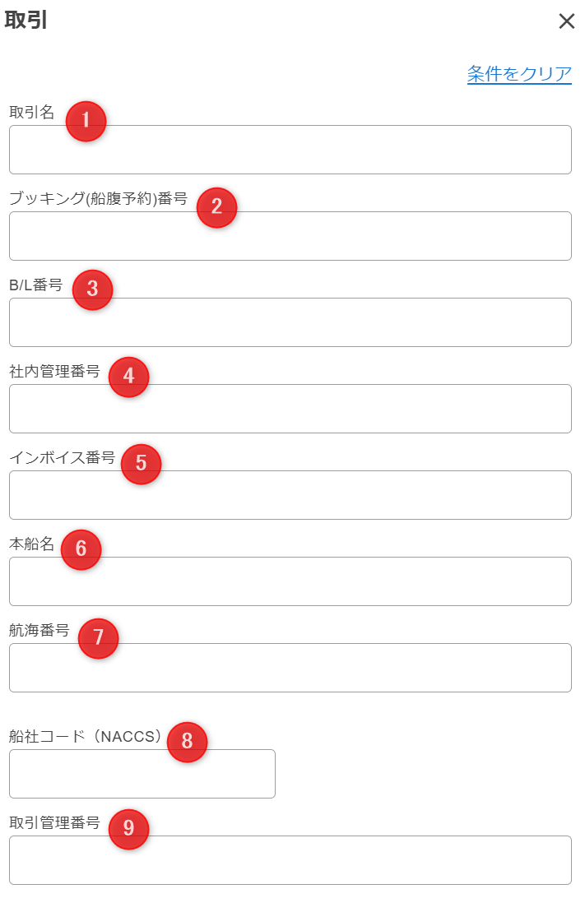Click the 条件をクリア link
This screenshot has width=585, height=912.
click(x=519, y=74)
